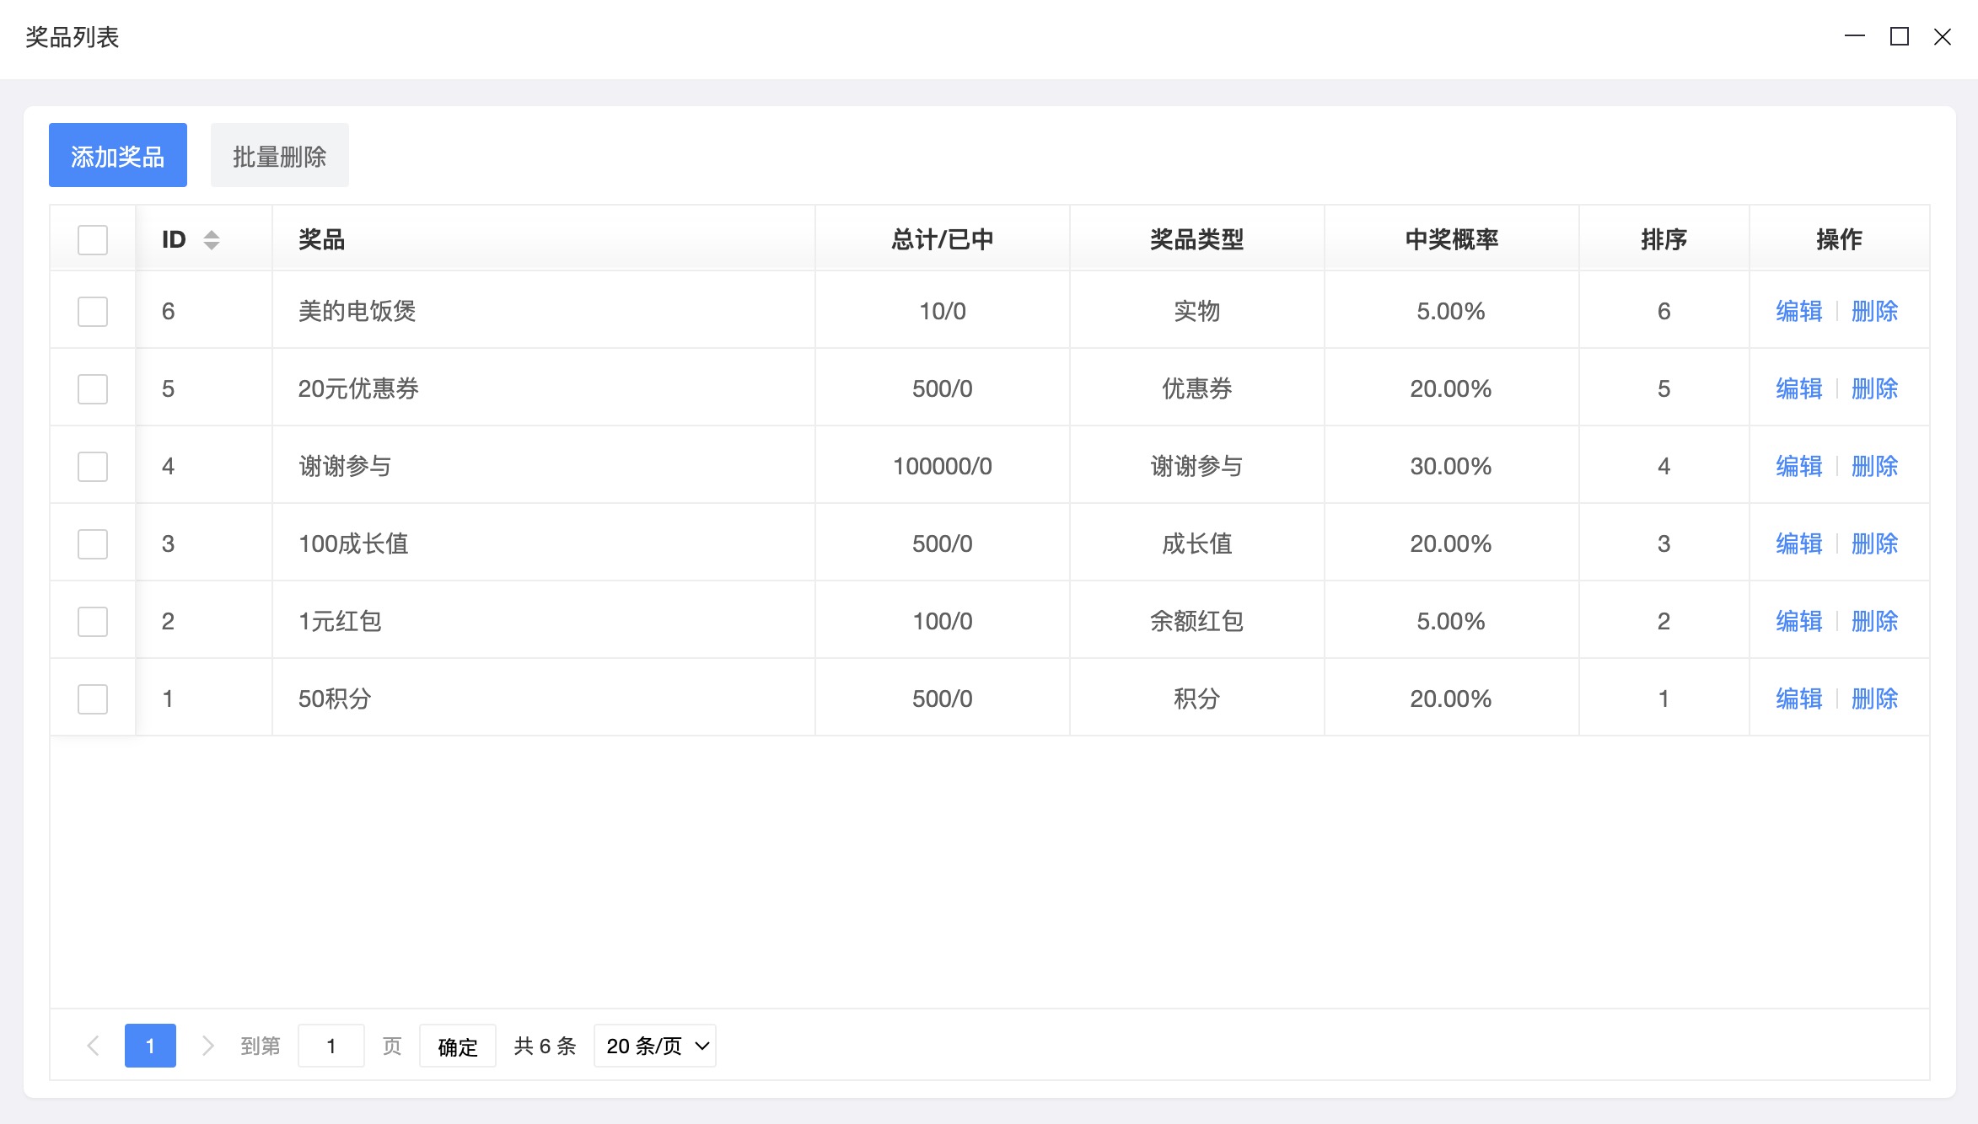Check the box for 美的电饭煲 row
1978x1124 pixels.
click(x=93, y=311)
